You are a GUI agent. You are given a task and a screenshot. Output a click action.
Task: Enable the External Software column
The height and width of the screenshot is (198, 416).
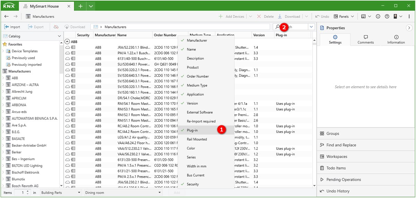tap(206, 112)
